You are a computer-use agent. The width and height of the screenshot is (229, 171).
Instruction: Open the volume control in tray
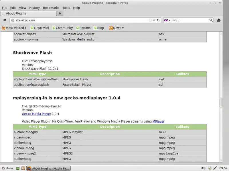coord(203,168)
